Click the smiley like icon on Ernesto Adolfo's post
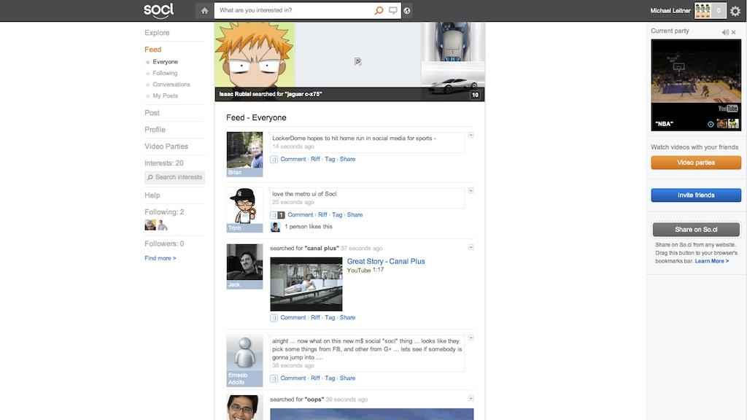The width and height of the screenshot is (747, 420). [274, 378]
